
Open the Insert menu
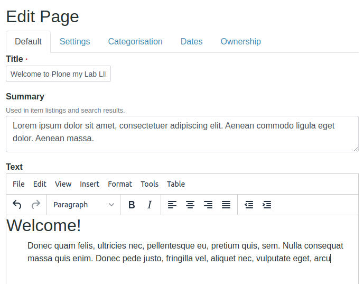coord(89,184)
